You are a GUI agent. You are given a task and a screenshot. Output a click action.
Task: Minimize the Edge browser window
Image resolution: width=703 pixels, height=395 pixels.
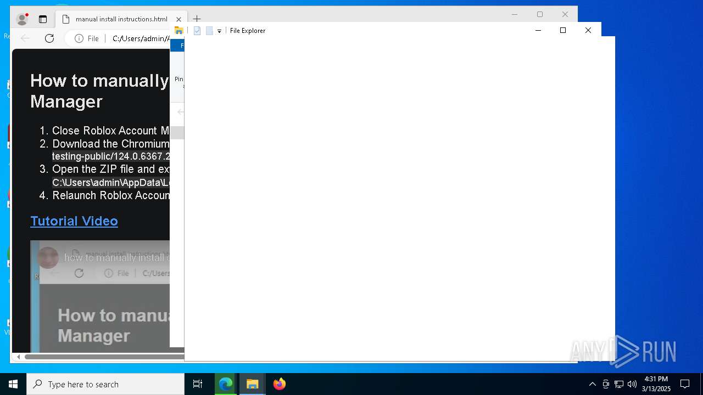[515, 14]
